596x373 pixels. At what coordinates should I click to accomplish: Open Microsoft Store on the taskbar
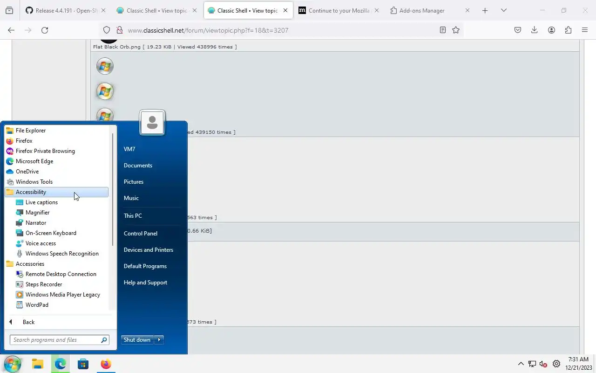point(83,364)
